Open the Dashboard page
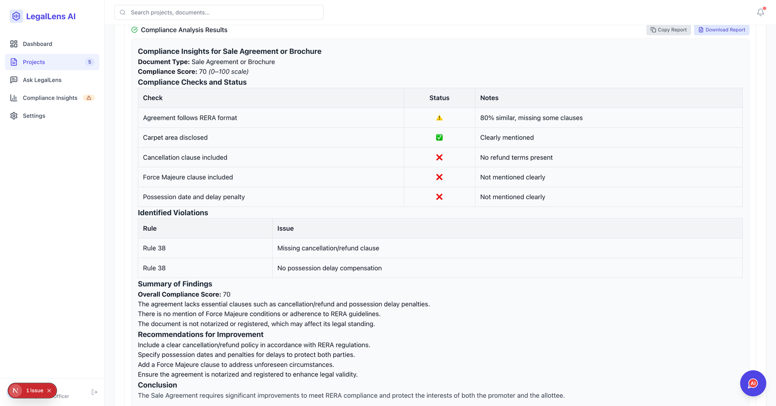Image resolution: width=776 pixels, height=406 pixels. (x=52, y=44)
